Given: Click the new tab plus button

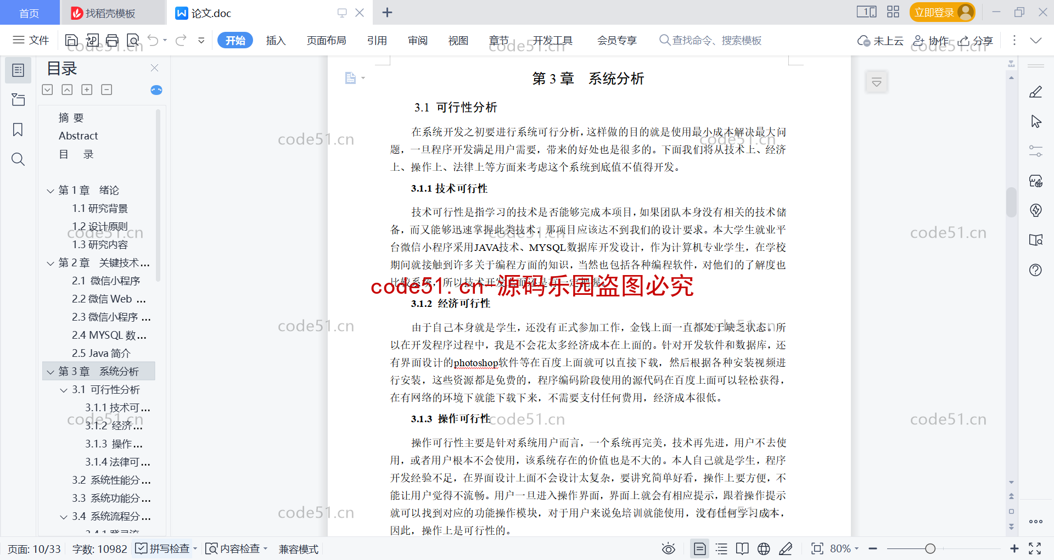Looking at the screenshot, I should point(387,12).
